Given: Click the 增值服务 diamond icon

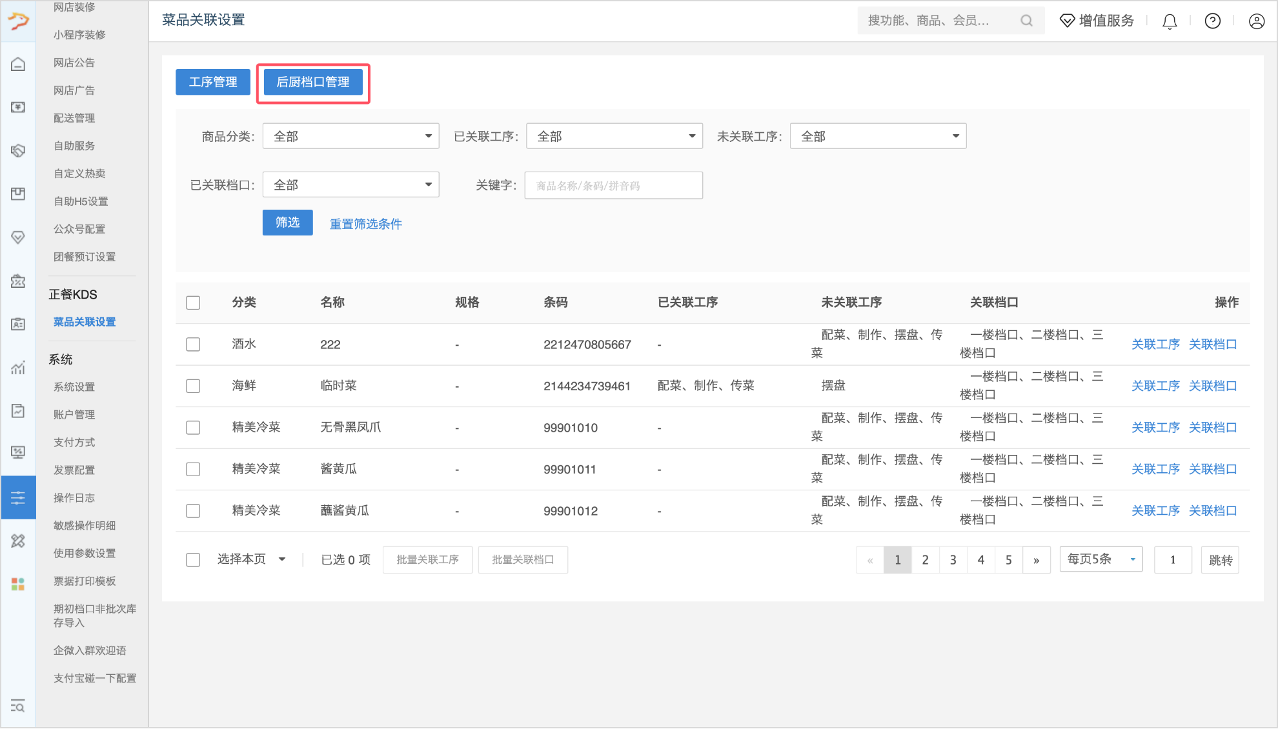Looking at the screenshot, I should pyautogui.click(x=1067, y=21).
